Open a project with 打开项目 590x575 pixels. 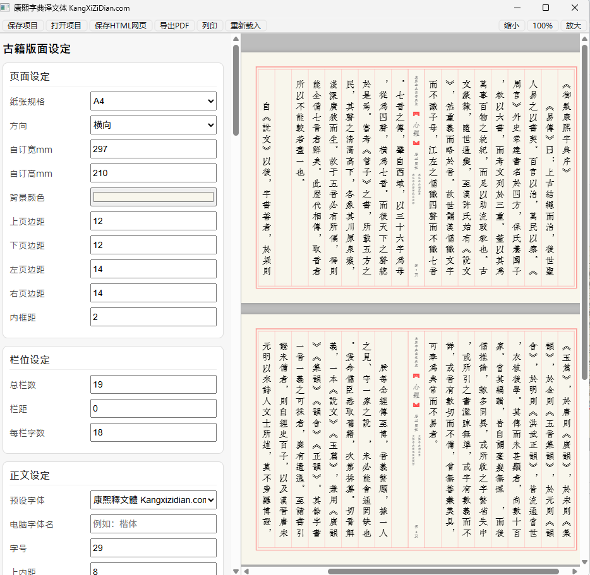tap(66, 26)
